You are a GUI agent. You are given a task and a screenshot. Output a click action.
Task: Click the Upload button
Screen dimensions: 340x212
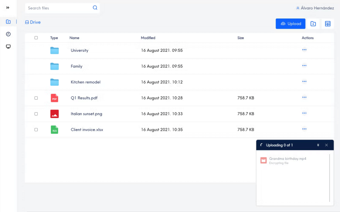(290, 24)
